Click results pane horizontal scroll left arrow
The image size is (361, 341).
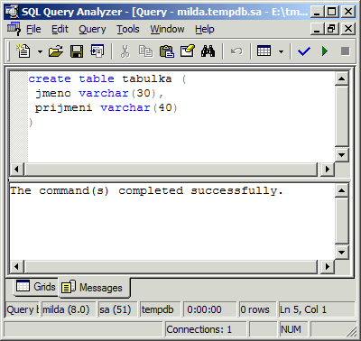tap(17, 267)
